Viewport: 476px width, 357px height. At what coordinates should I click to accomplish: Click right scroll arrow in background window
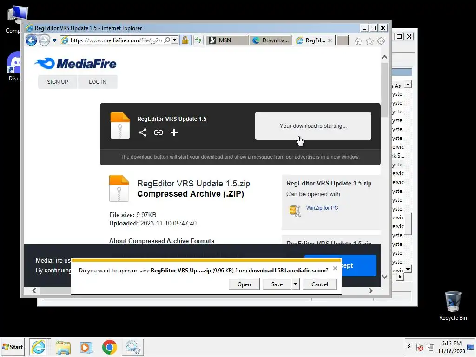click(400, 277)
